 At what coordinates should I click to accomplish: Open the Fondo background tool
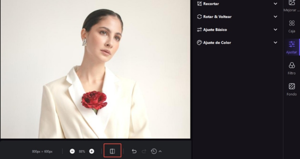point(292,89)
